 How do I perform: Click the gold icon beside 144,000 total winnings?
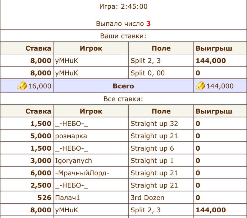tap(200, 86)
